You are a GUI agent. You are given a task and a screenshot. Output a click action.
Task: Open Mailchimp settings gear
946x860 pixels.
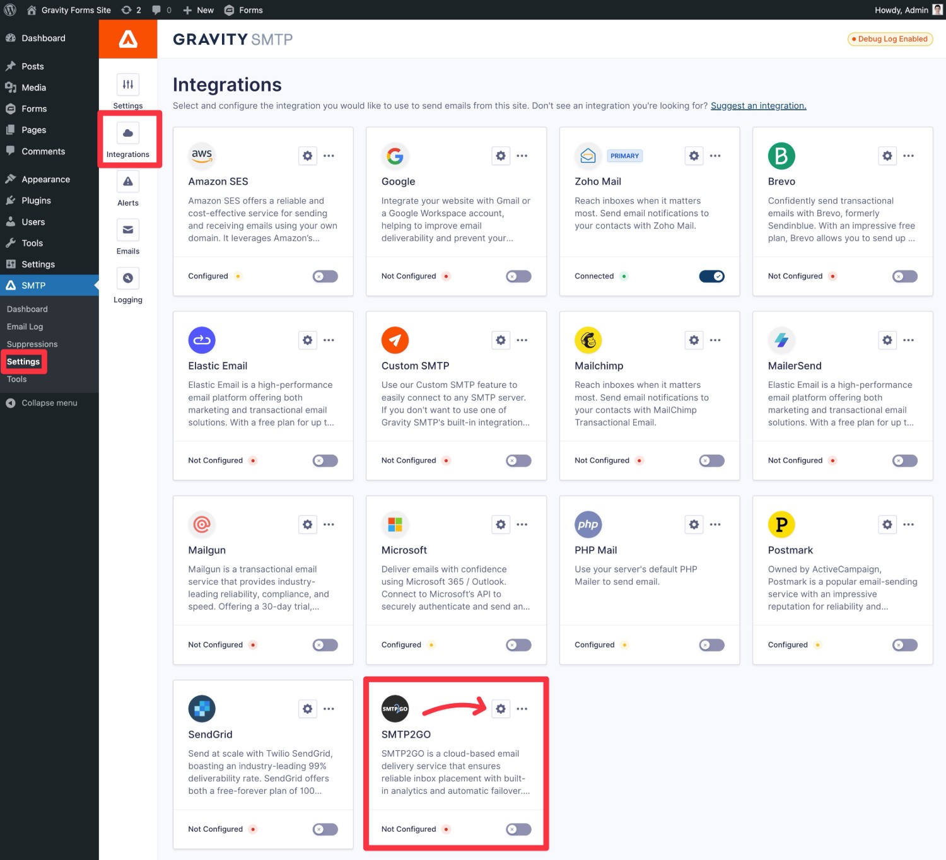pyautogui.click(x=694, y=340)
